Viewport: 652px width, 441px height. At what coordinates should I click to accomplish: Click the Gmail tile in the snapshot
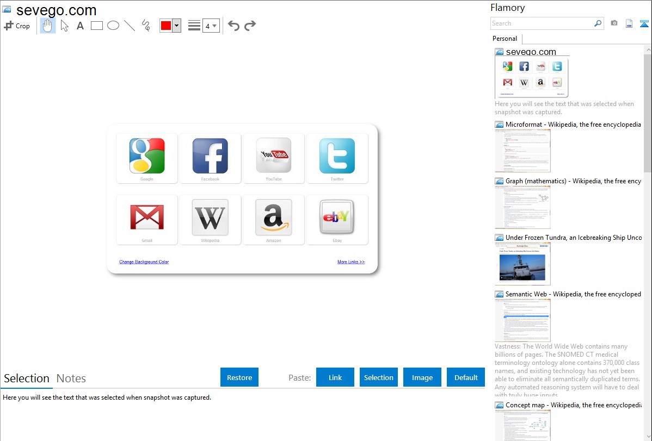click(x=147, y=220)
